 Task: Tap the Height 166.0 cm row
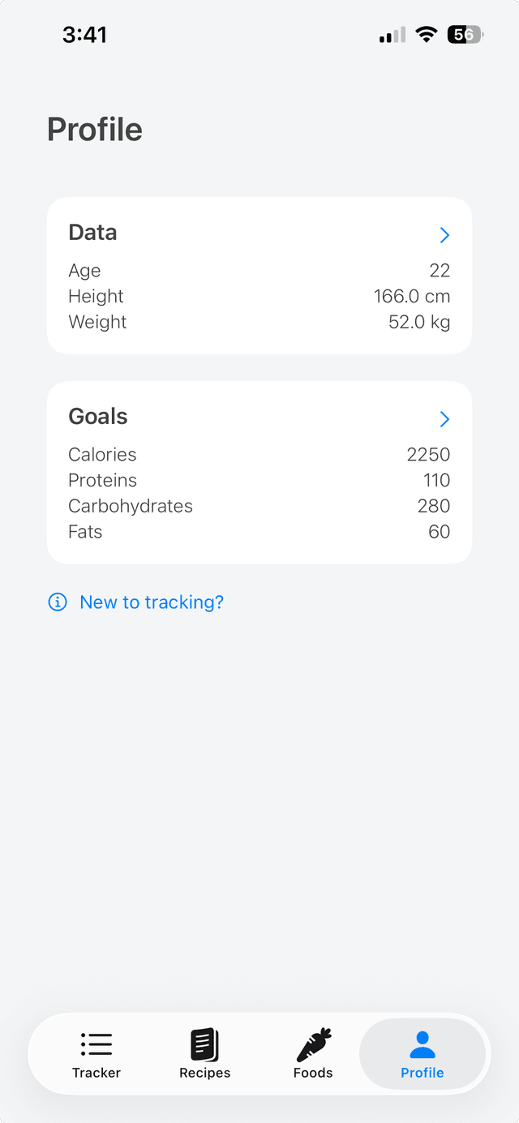[259, 297]
